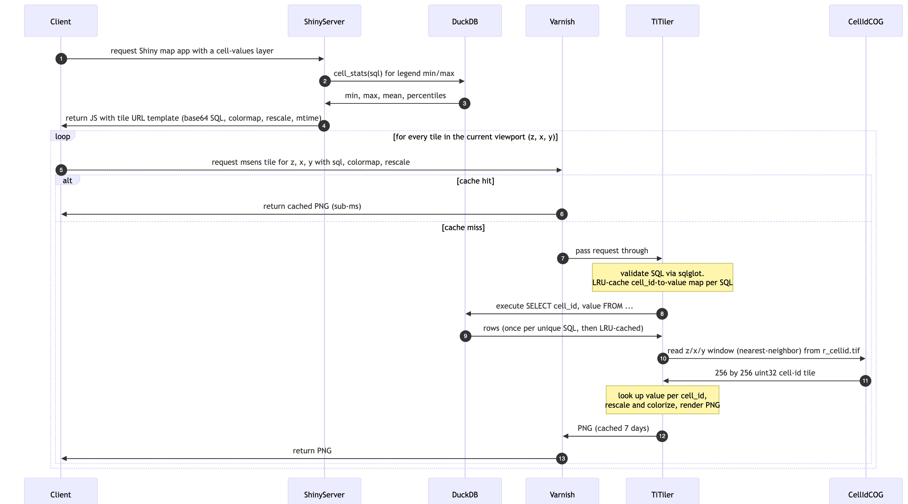Viewport: 908px width, 504px height.
Task: Select the step 6 marker on Varnish
Action: [x=562, y=214]
